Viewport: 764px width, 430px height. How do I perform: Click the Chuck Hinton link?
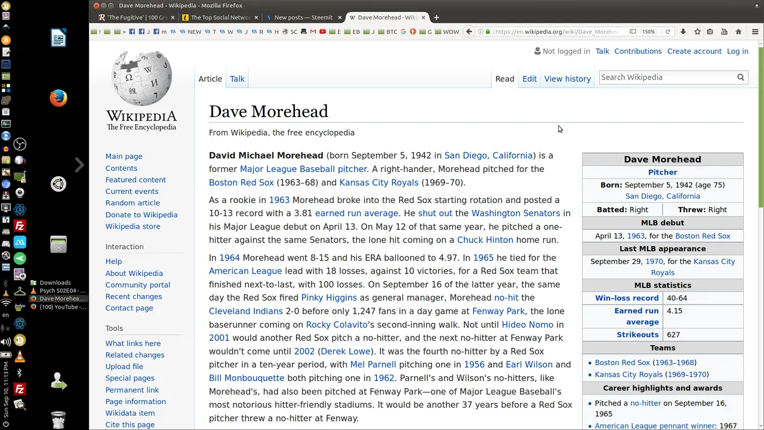coord(485,240)
